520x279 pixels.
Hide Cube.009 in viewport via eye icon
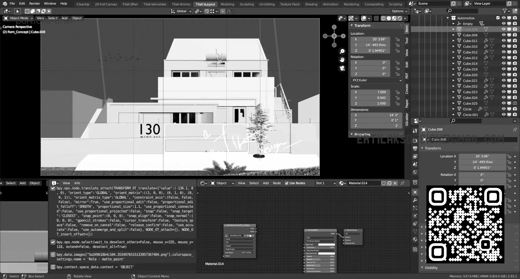(x=503, y=35)
